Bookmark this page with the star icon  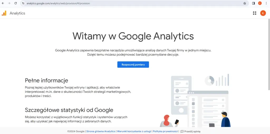pyautogui.click(x=245, y=3)
